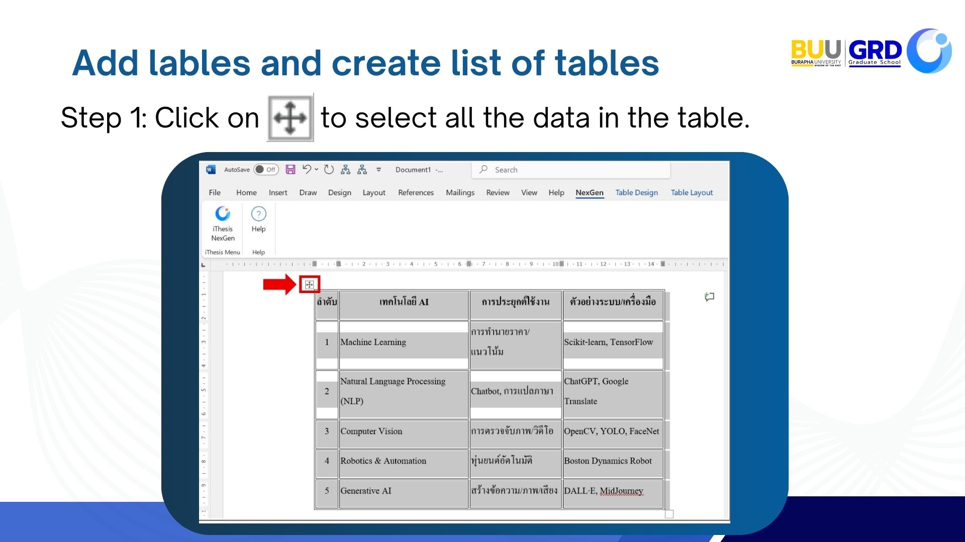The height and width of the screenshot is (542, 965).
Task: Click the Save icon in title bar
Action: pos(291,170)
